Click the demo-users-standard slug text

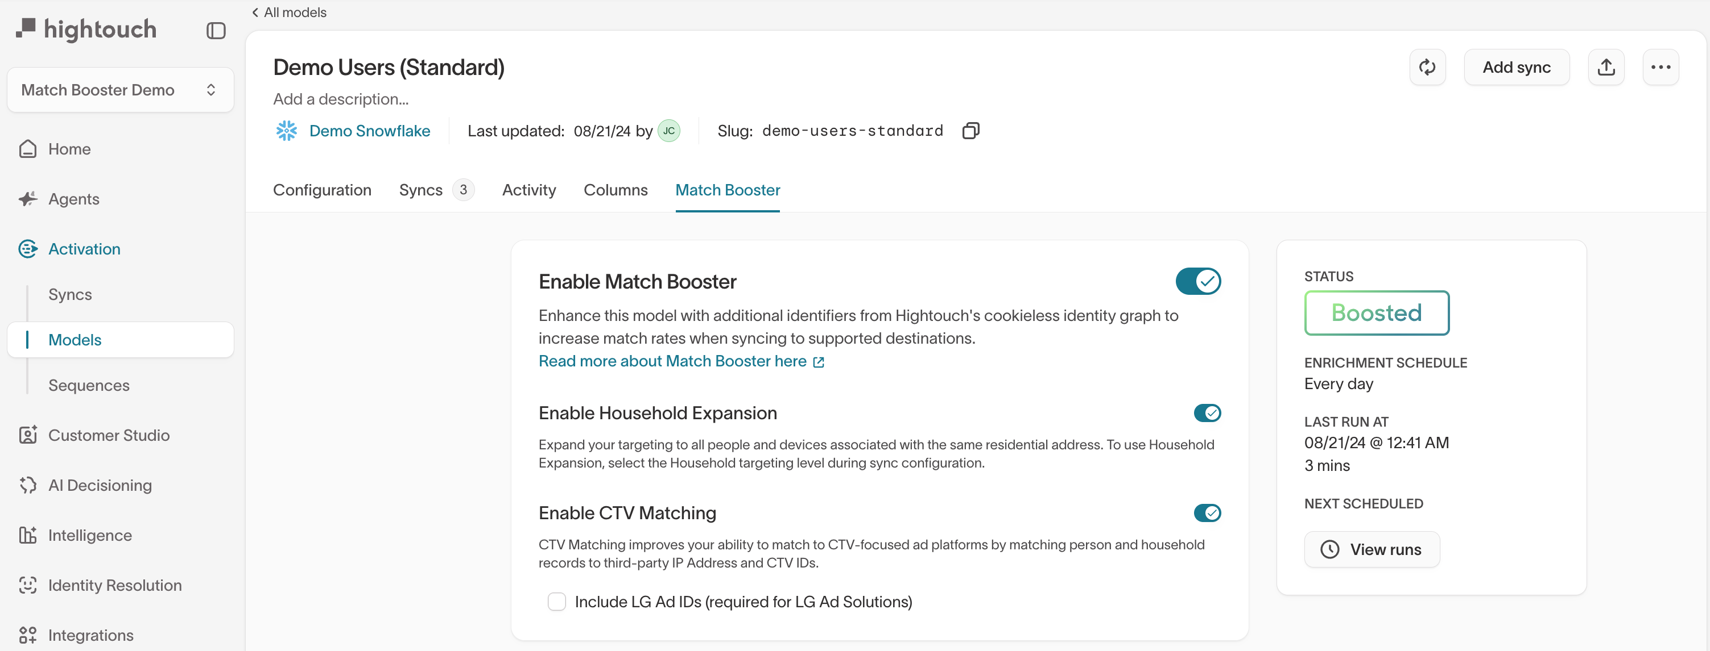pos(852,131)
